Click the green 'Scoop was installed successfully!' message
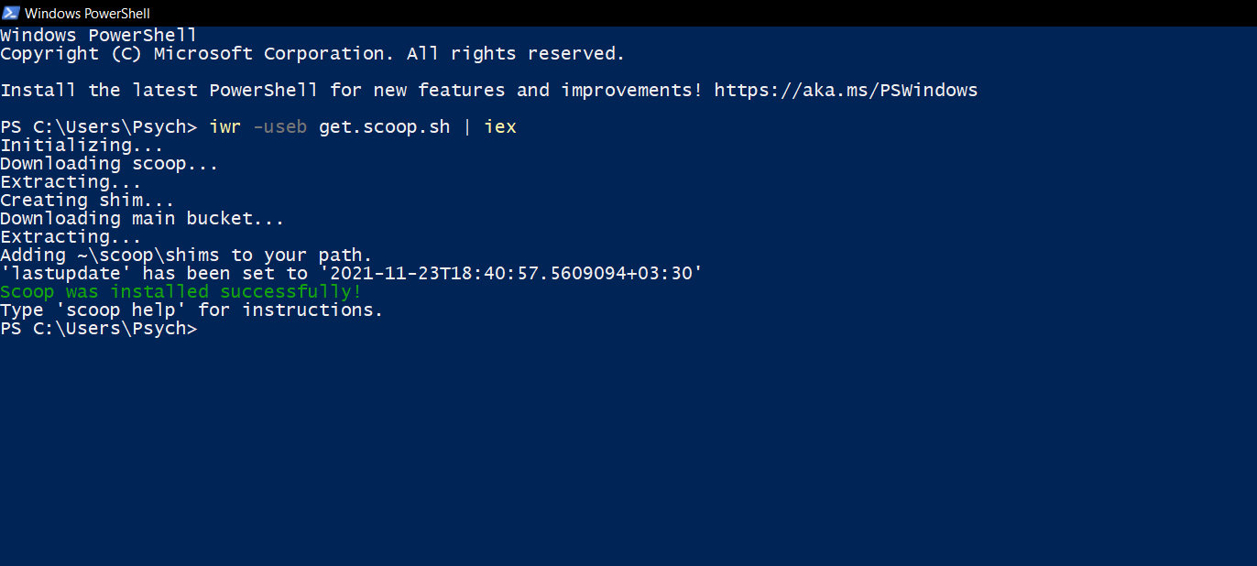 click(180, 291)
